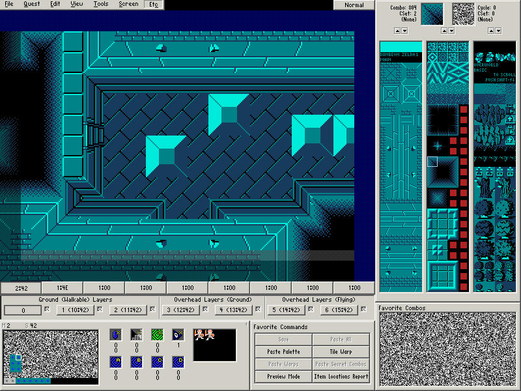Click the Save favorite command
521x391 pixels.
[x=283, y=340]
